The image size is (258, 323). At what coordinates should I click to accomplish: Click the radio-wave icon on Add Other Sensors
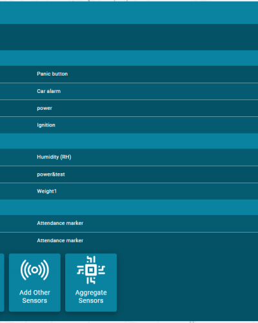[35, 270]
